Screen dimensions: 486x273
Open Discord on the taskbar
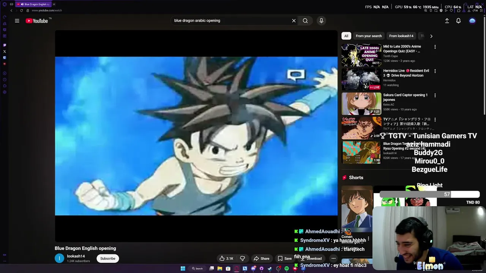[253, 268]
